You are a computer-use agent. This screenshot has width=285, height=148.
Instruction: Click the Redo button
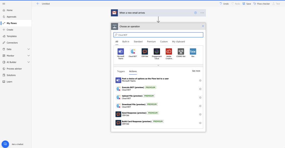point(236,4)
